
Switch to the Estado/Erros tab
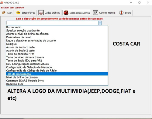(26, 13)
